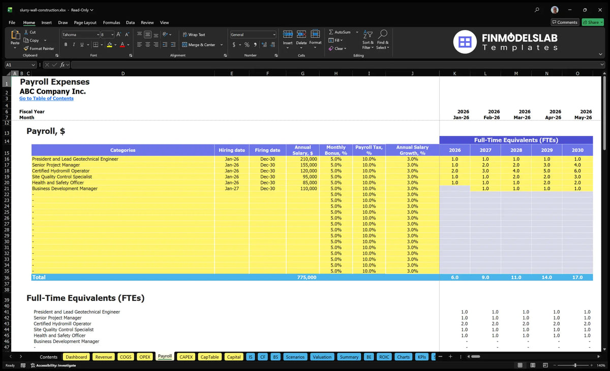Click Accessibility: Investigate in status bar
Image resolution: width=610 pixels, height=371 pixels.
click(x=53, y=365)
